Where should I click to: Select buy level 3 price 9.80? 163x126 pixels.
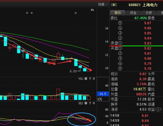[148, 58]
